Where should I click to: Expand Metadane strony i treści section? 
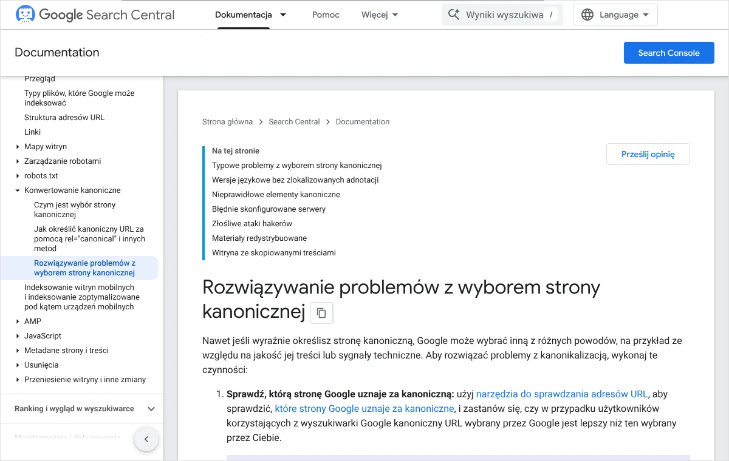coord(18,351)
